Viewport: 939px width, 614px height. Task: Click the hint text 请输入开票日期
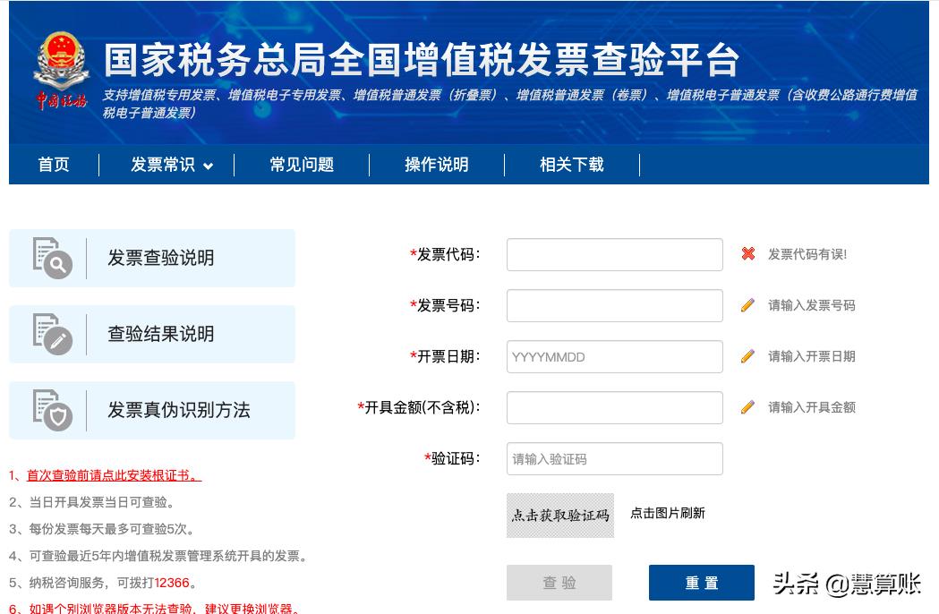[x=812, y=356]
